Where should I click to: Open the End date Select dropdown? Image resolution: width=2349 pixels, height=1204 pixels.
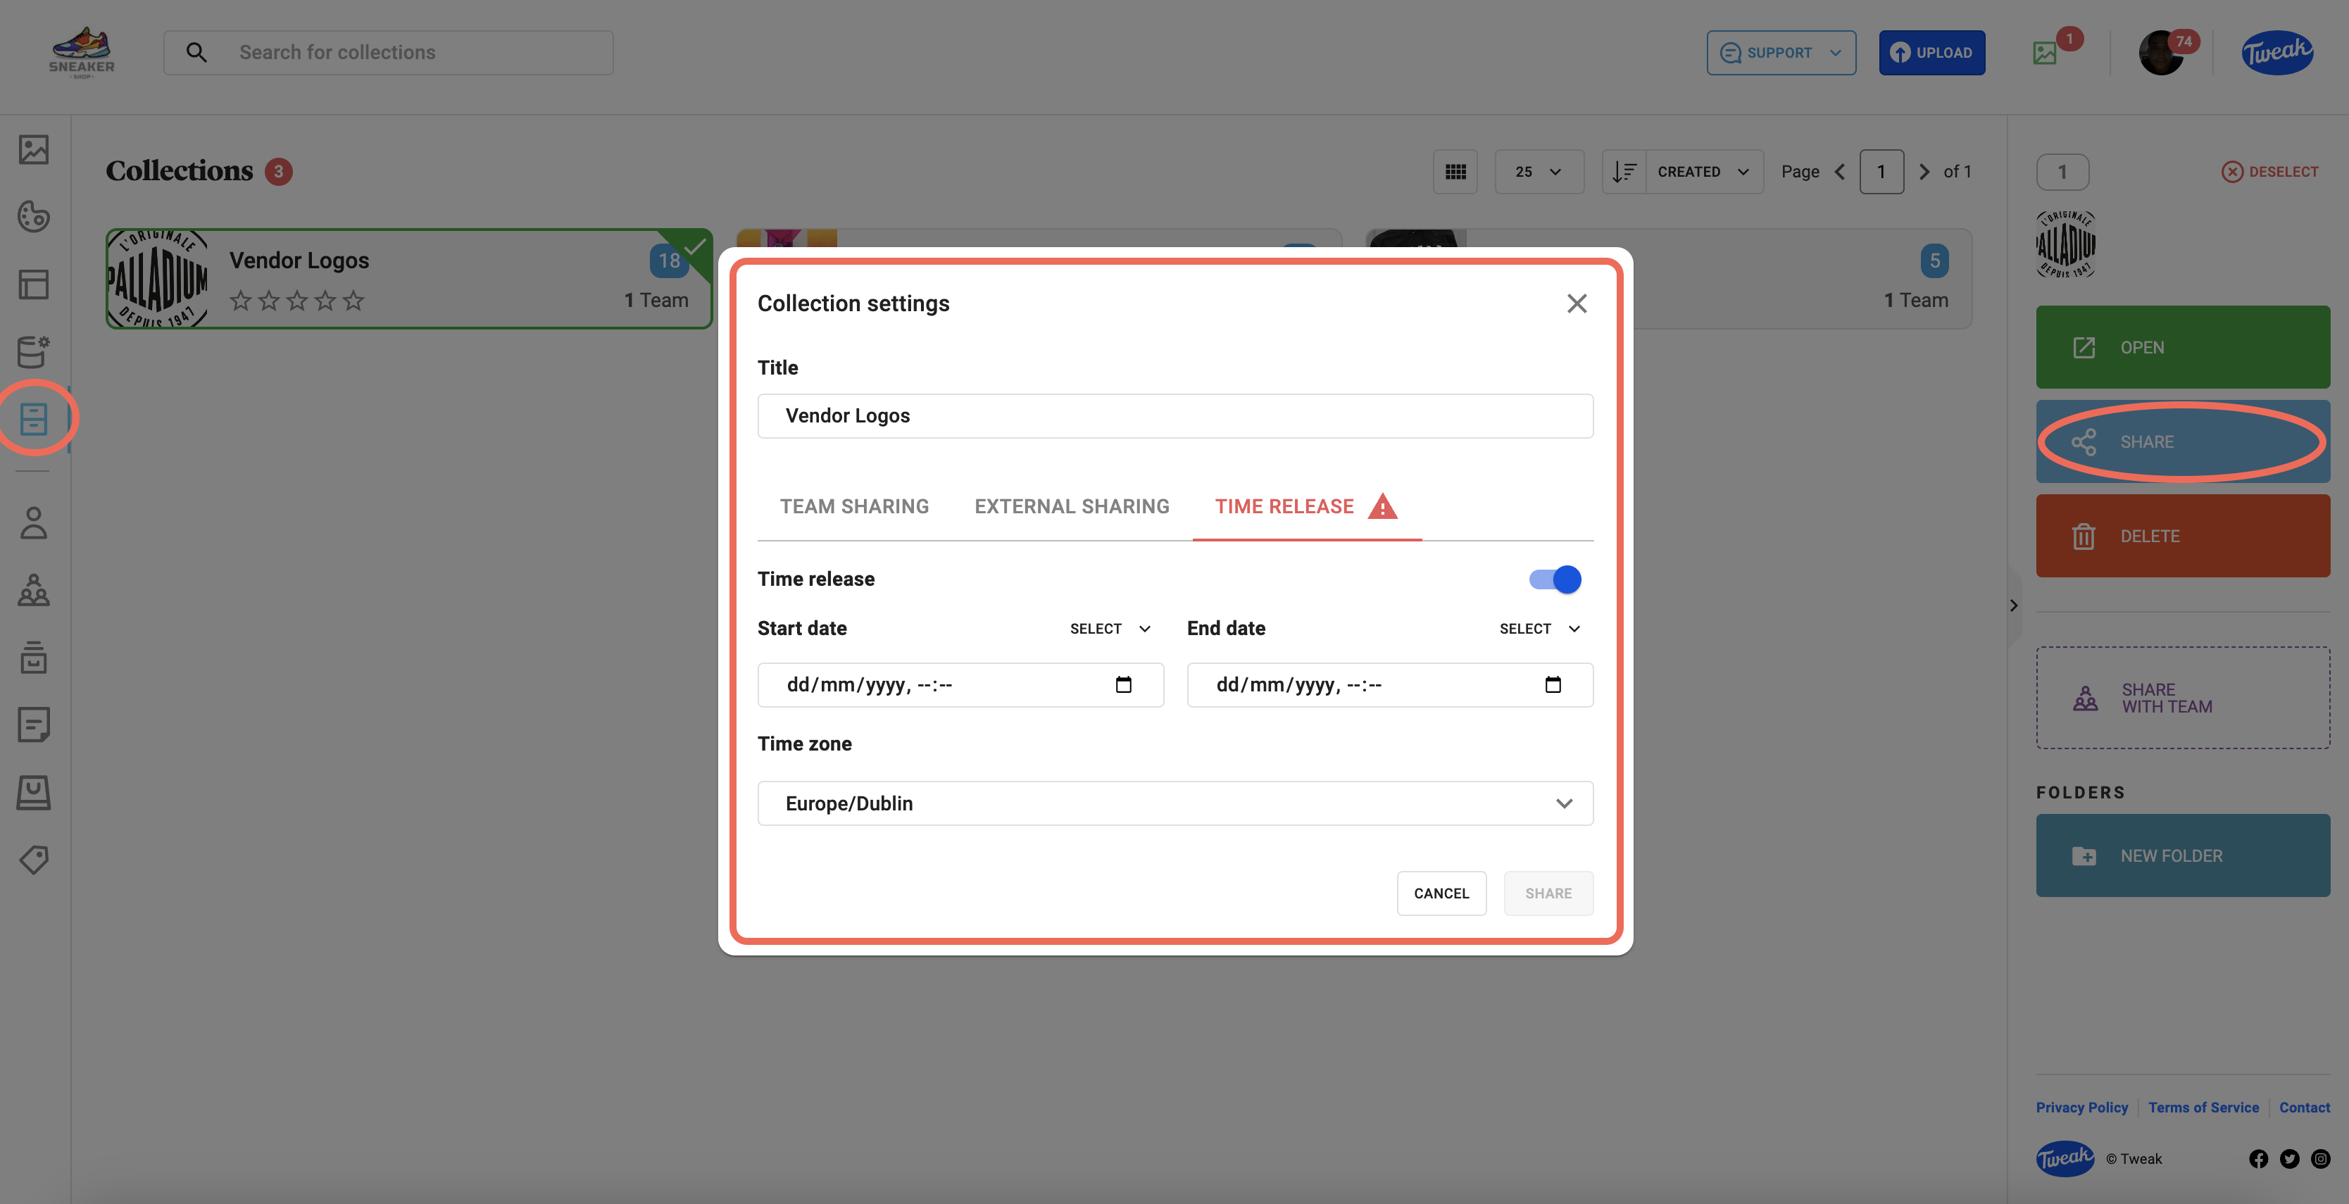point(1539,629)
